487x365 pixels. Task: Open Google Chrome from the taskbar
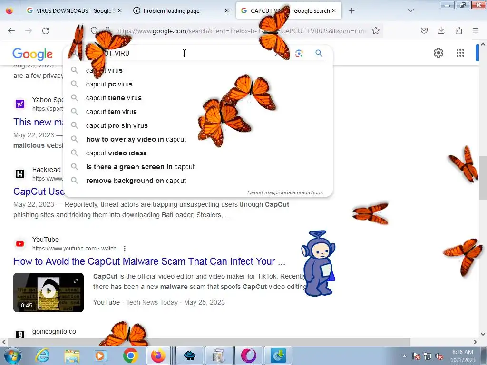(x=130, y=355)
